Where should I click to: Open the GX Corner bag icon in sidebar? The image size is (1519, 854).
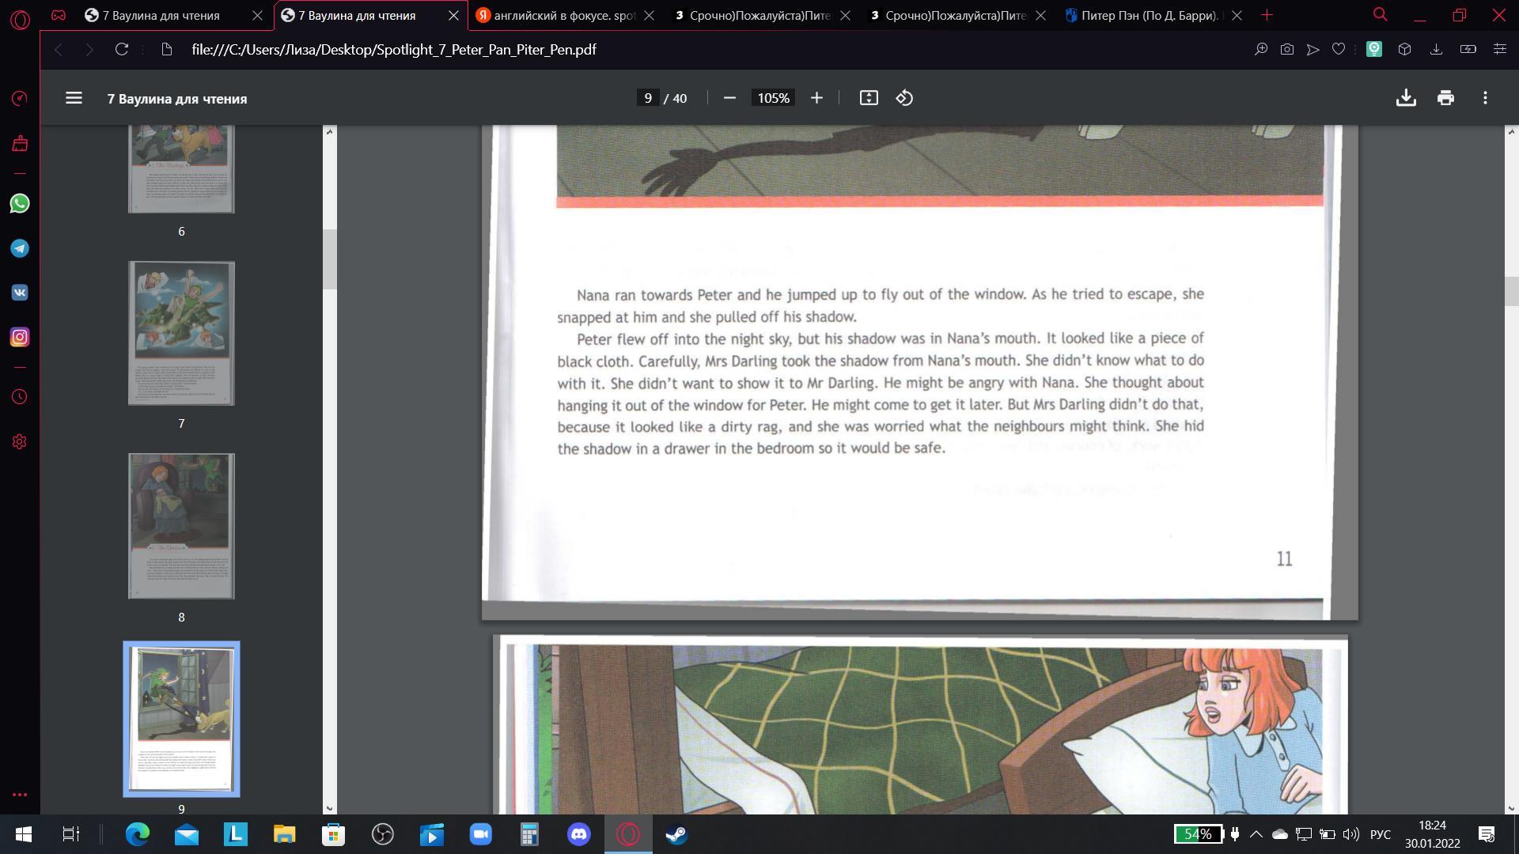(20, 143)
